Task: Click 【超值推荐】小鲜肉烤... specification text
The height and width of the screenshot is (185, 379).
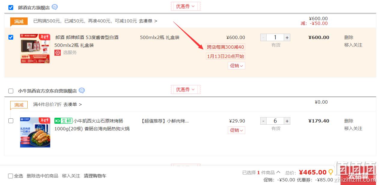Action: 164,121
